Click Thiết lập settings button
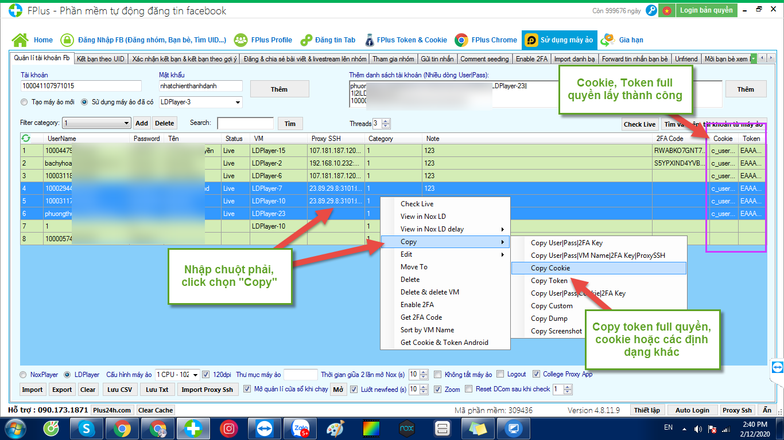This screenshot has height=440, width=784. pyautogui.click(x=646, y=410)
